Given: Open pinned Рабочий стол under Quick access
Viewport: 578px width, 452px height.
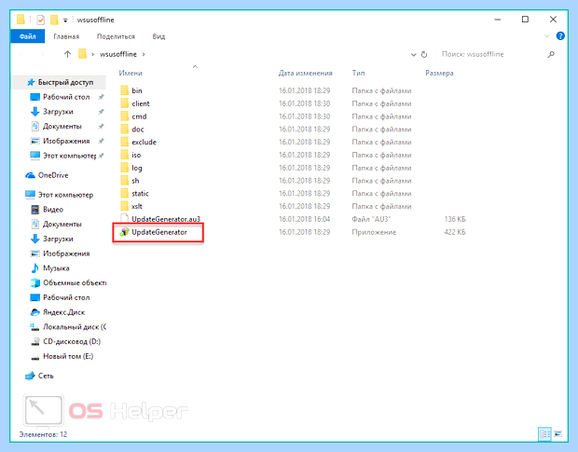Looking at the screenshot, I should pyautogui.click(x=60, y=97).
